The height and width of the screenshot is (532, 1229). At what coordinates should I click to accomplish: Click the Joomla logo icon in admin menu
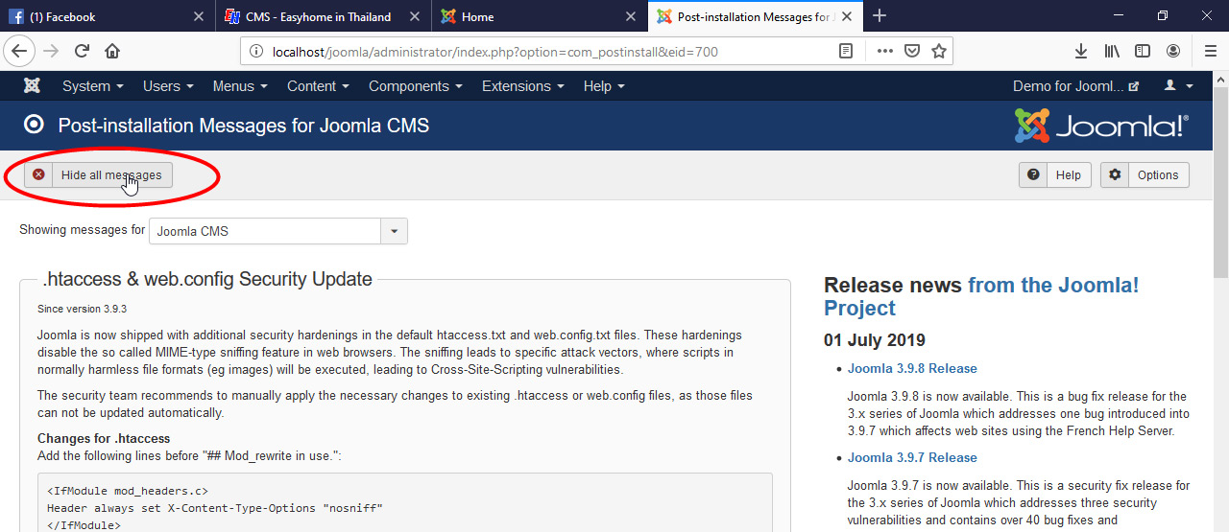(x=32, y=86)
